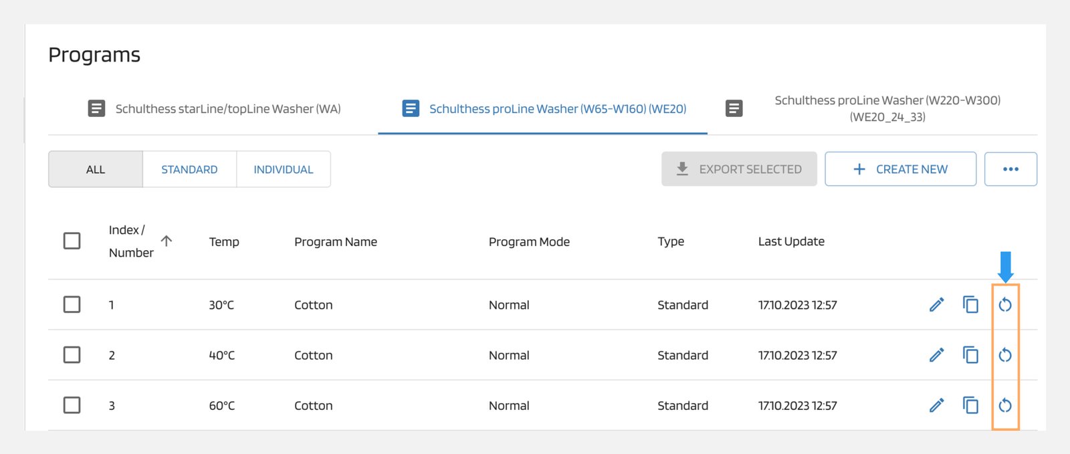
Task: Filter programs by Individual
Action: 283,170
